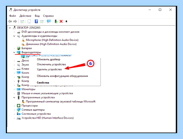This screenshot has width=183, height=139.
Task: Click the Device Manager title bar icon
Action: tap(11, 10)
